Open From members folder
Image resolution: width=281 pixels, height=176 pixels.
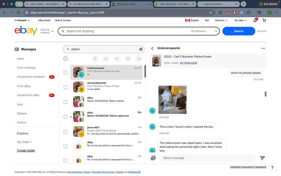(26, 68)
